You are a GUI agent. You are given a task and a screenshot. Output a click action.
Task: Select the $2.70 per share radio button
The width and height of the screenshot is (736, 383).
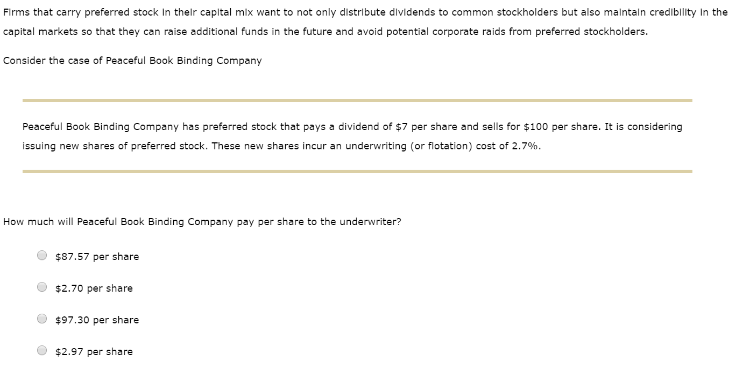43,287
